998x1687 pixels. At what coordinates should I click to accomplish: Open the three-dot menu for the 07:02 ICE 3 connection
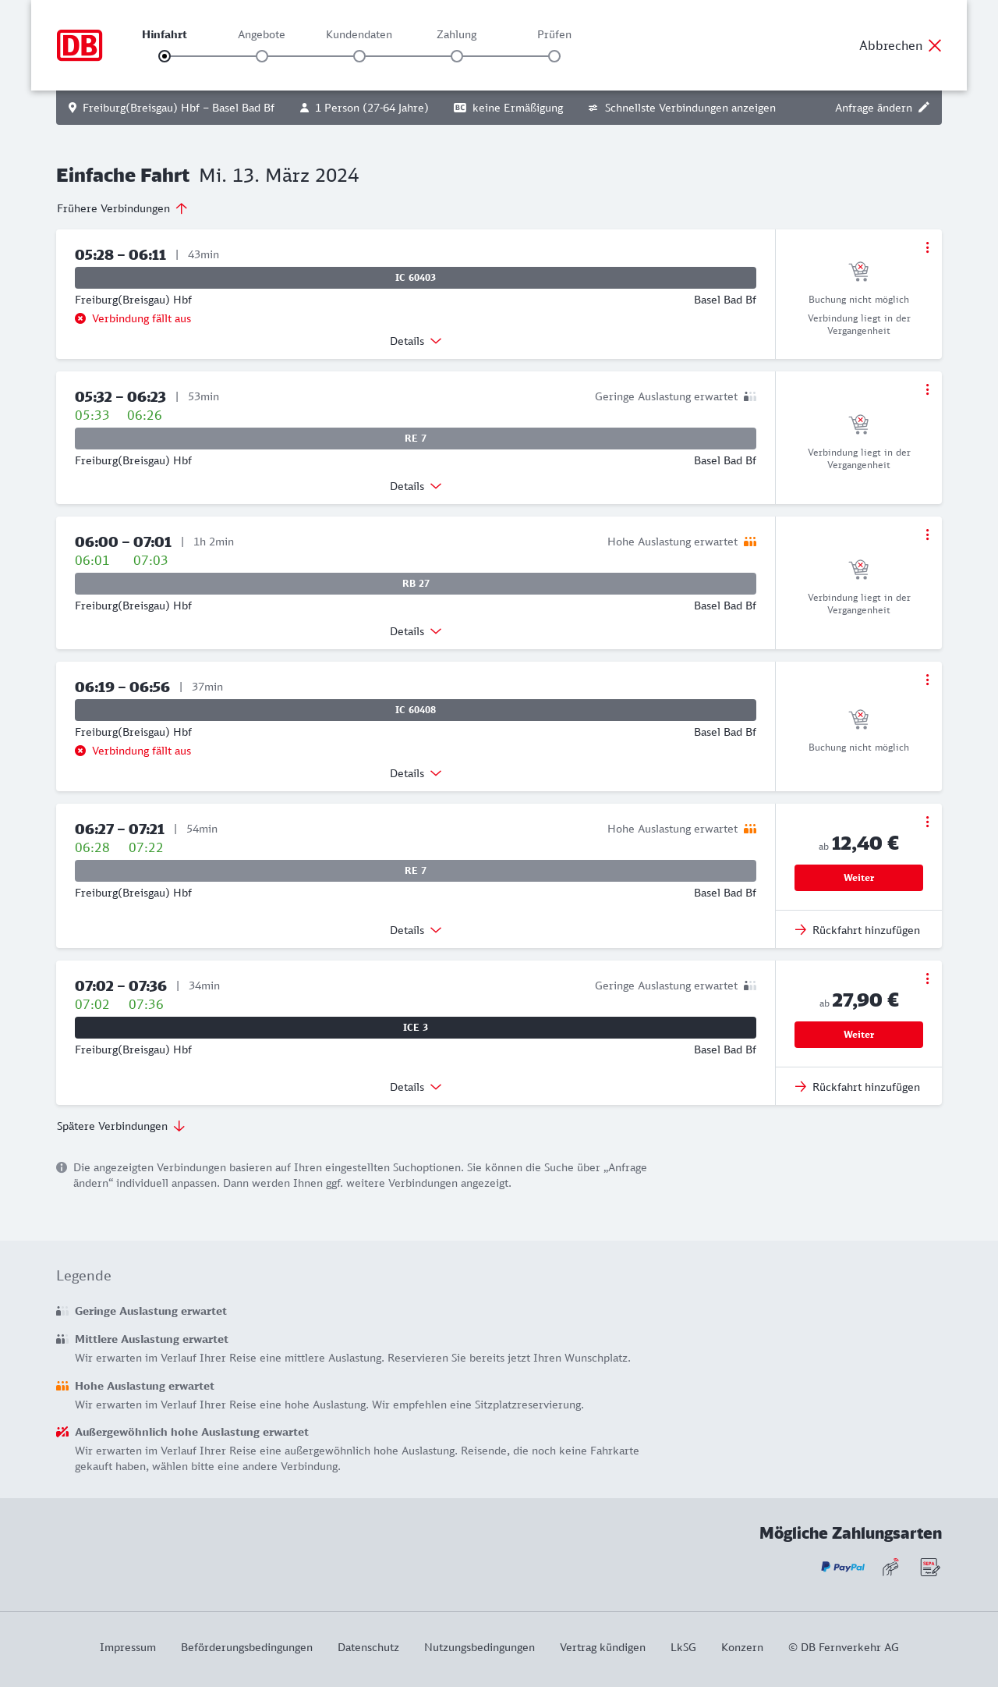(927, 978)
